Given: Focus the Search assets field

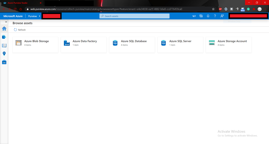Looking at the screenshot, I should pyautogui.click(x=135, y=16).
